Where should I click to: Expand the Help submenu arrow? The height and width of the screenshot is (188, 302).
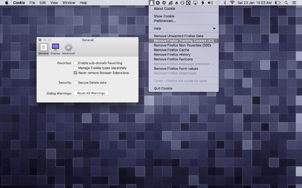click(x=214, y=29)
